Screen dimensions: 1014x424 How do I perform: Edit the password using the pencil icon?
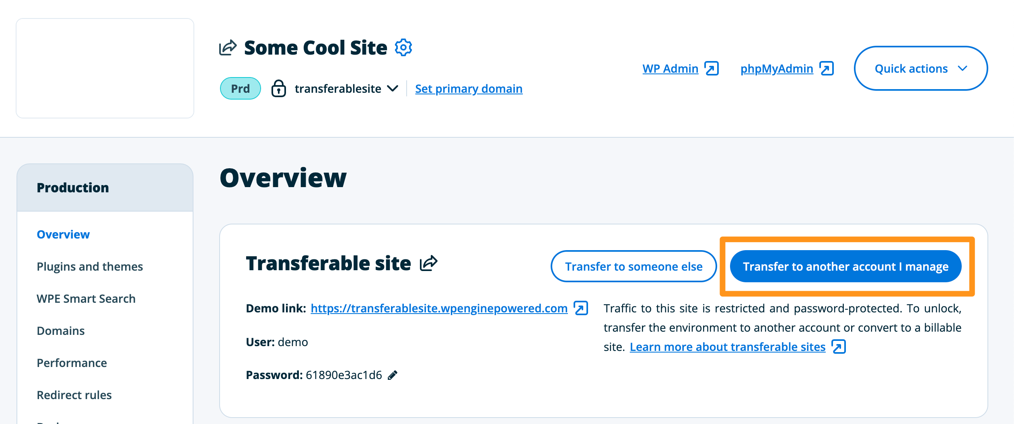click(x=392, y=375)
